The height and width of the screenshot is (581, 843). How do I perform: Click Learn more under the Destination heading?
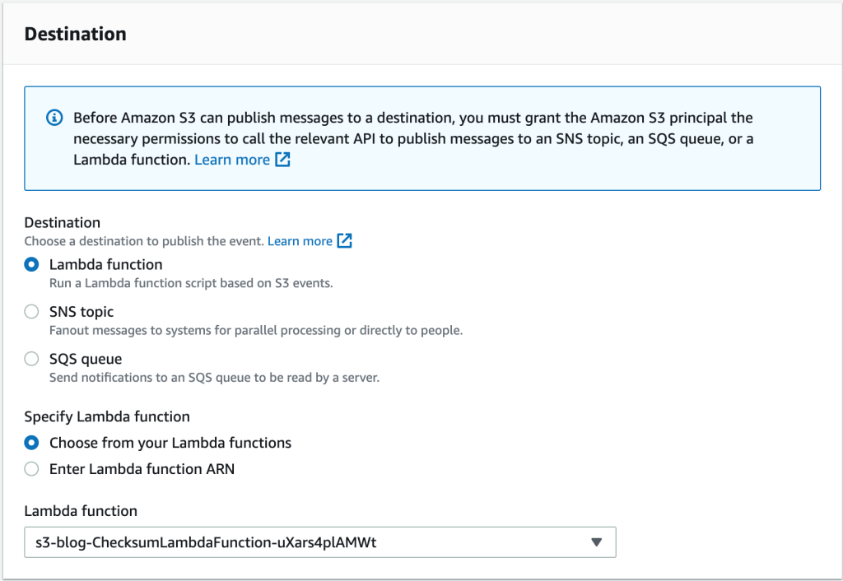tap(300, 240)
